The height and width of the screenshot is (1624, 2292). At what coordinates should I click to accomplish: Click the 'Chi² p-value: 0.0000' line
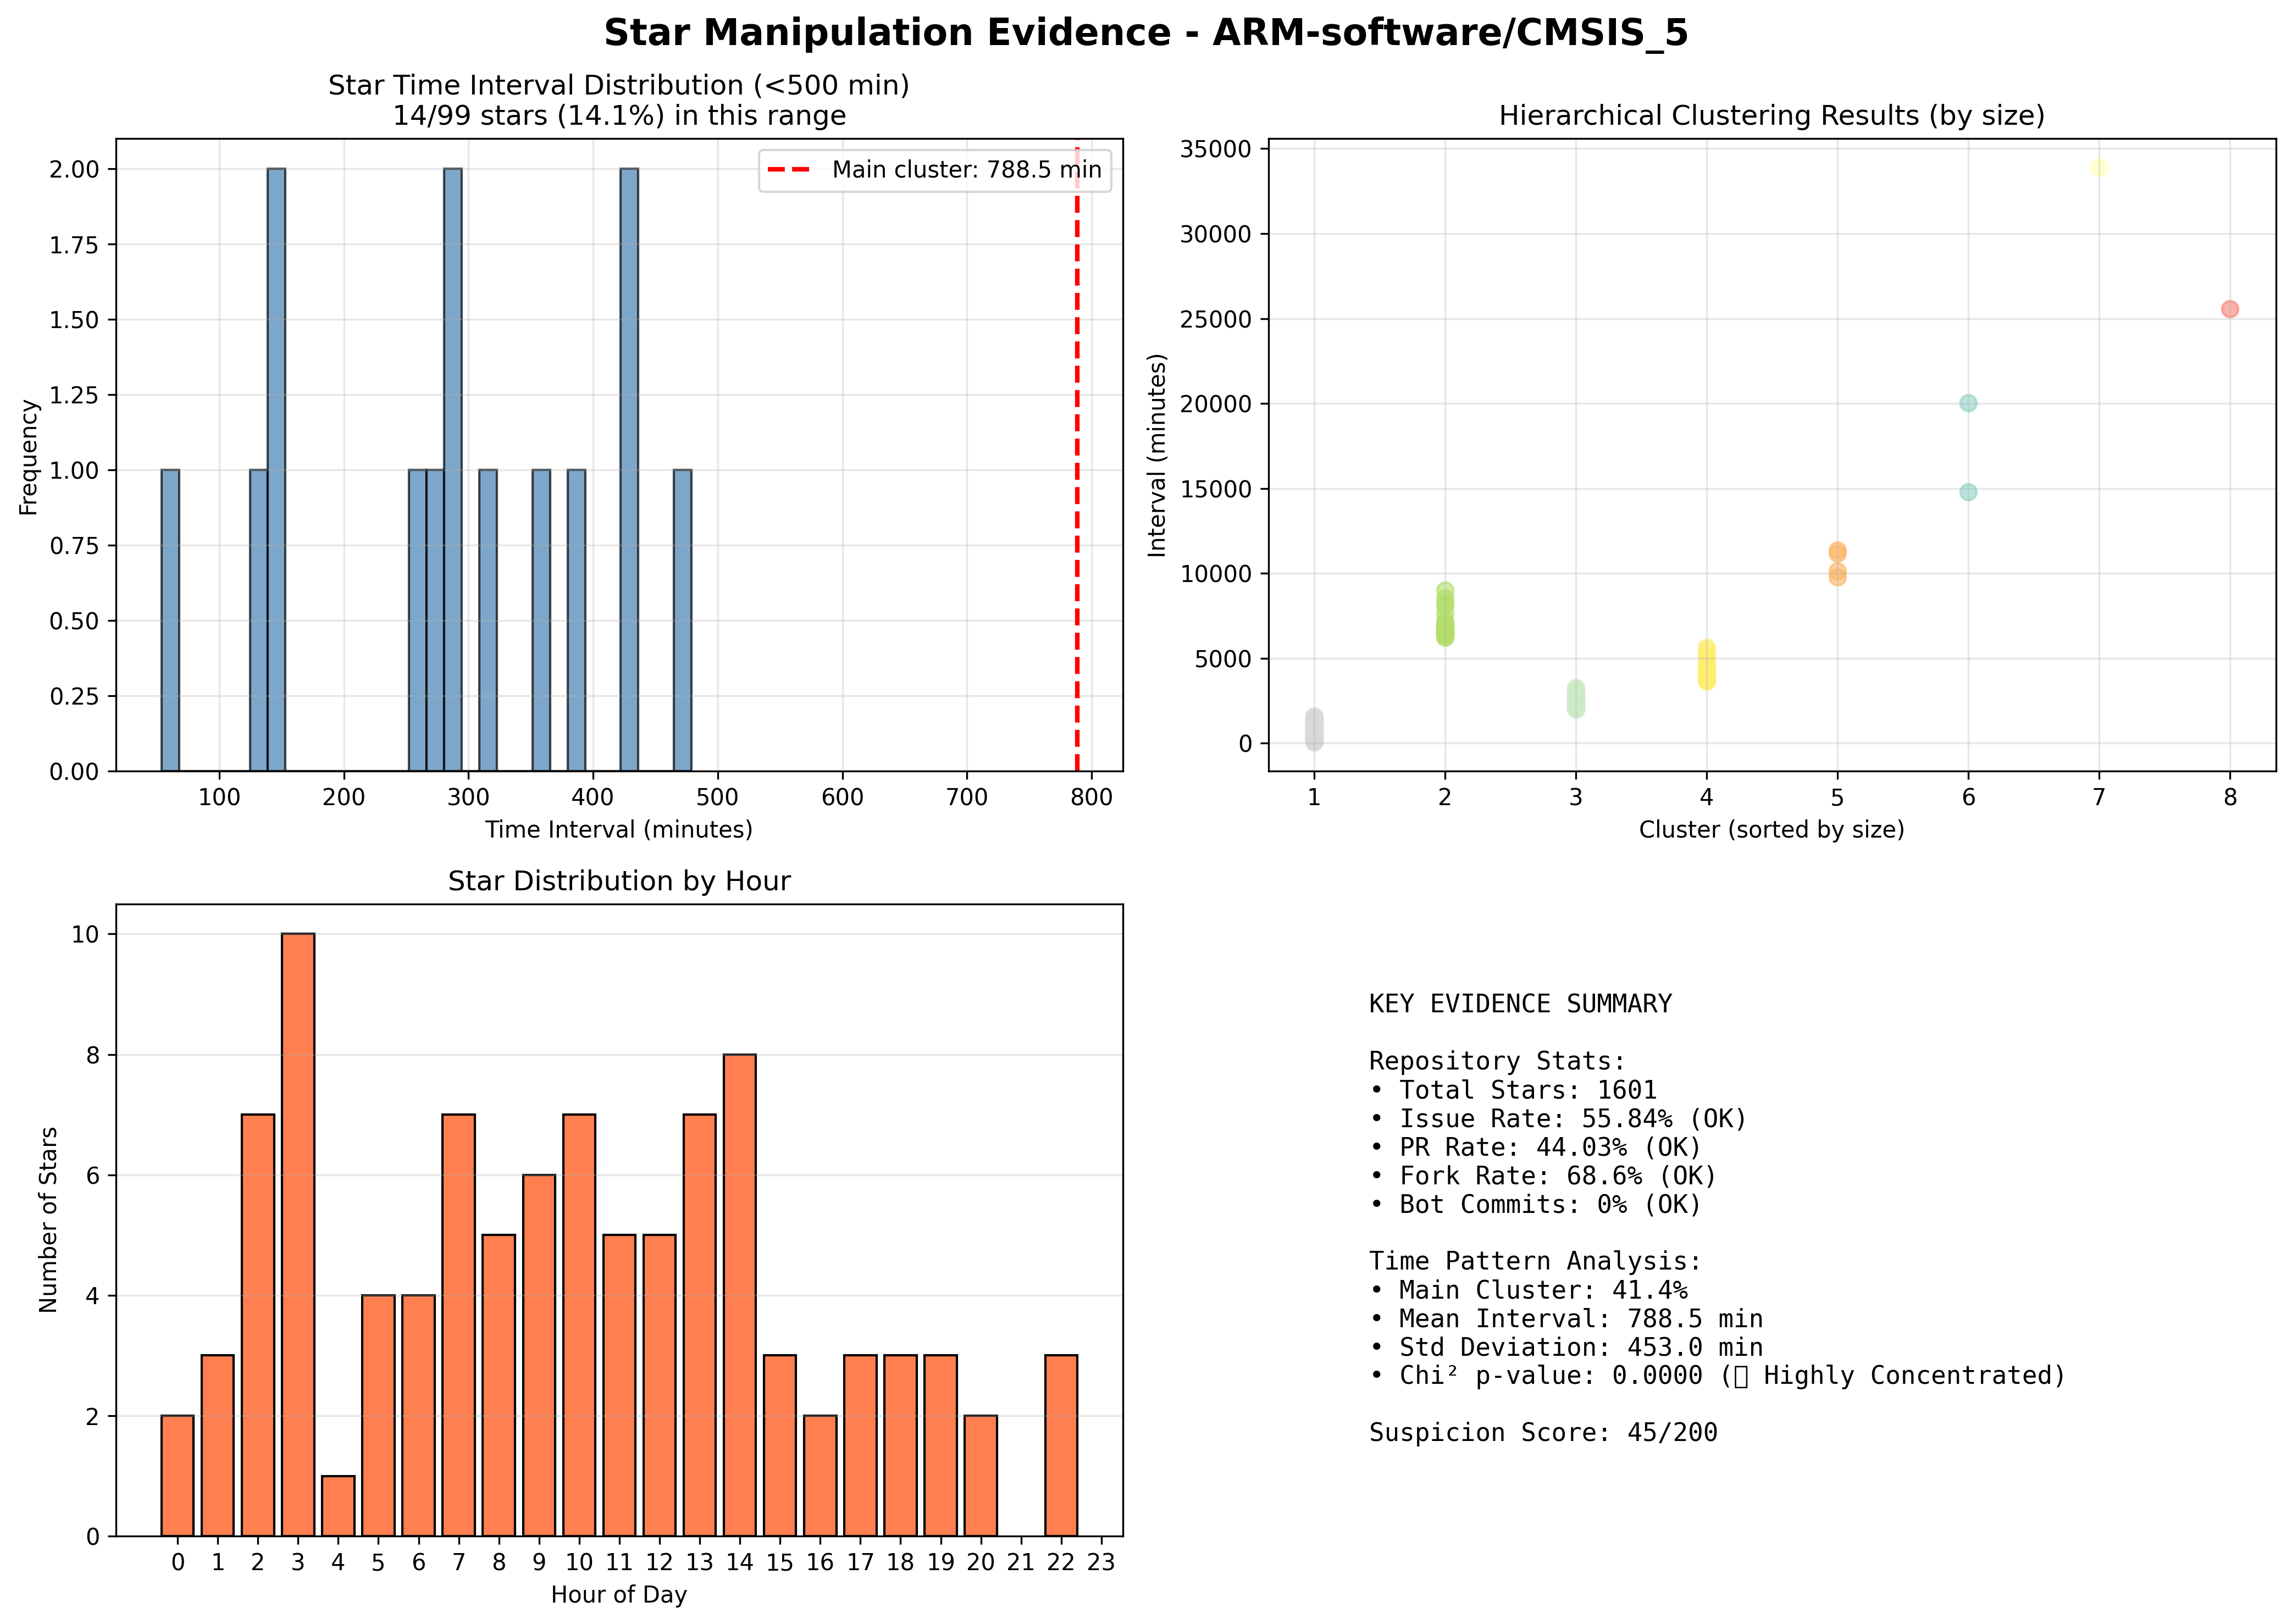click(1717, 1376)
